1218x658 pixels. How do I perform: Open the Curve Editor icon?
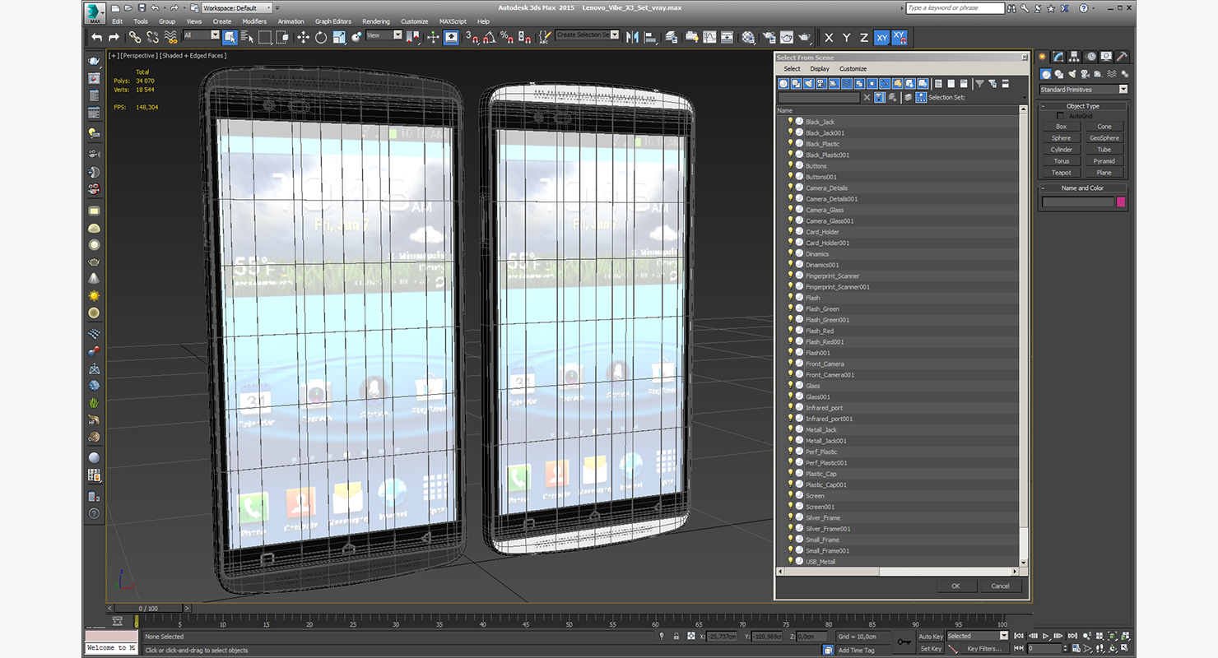709,37
